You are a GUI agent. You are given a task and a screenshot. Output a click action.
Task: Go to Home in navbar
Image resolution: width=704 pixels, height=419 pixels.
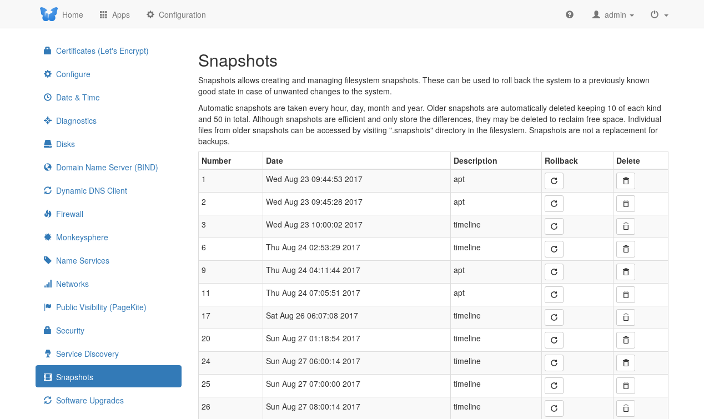73,15
